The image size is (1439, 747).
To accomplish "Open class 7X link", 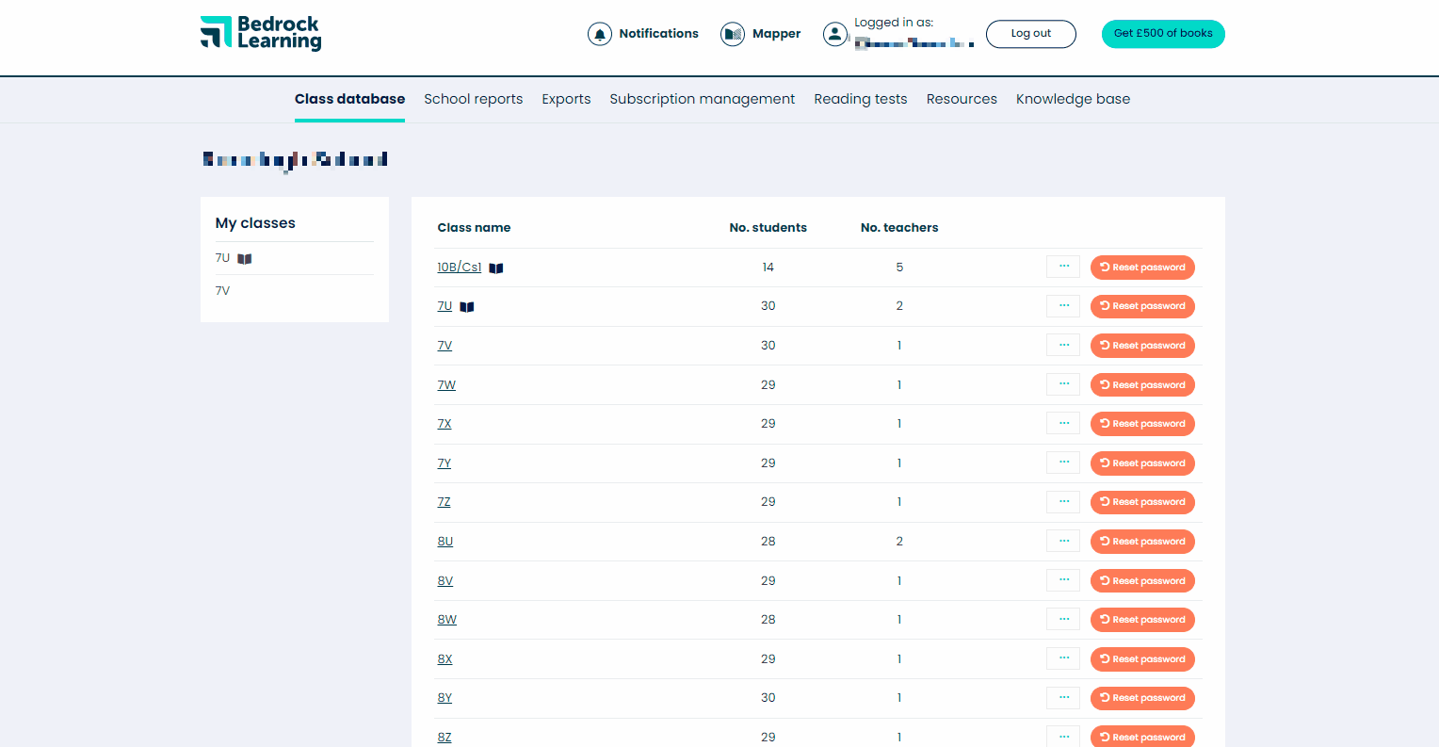I will 445,424.
